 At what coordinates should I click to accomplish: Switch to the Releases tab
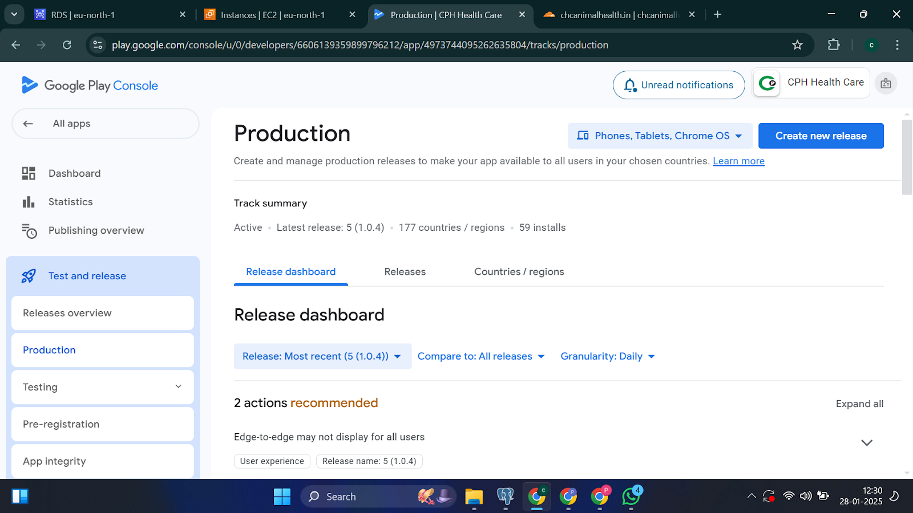point(405,272)
